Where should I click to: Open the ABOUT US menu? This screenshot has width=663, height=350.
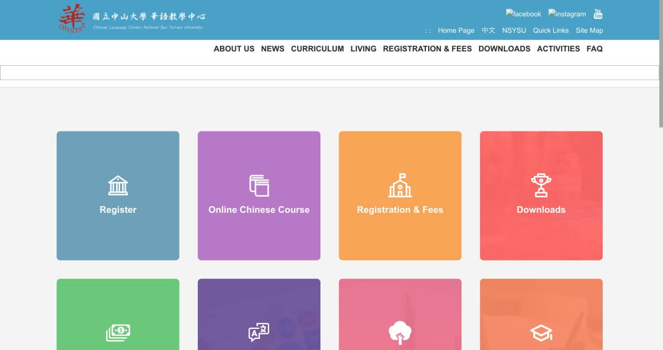click(x=234, y=49)
